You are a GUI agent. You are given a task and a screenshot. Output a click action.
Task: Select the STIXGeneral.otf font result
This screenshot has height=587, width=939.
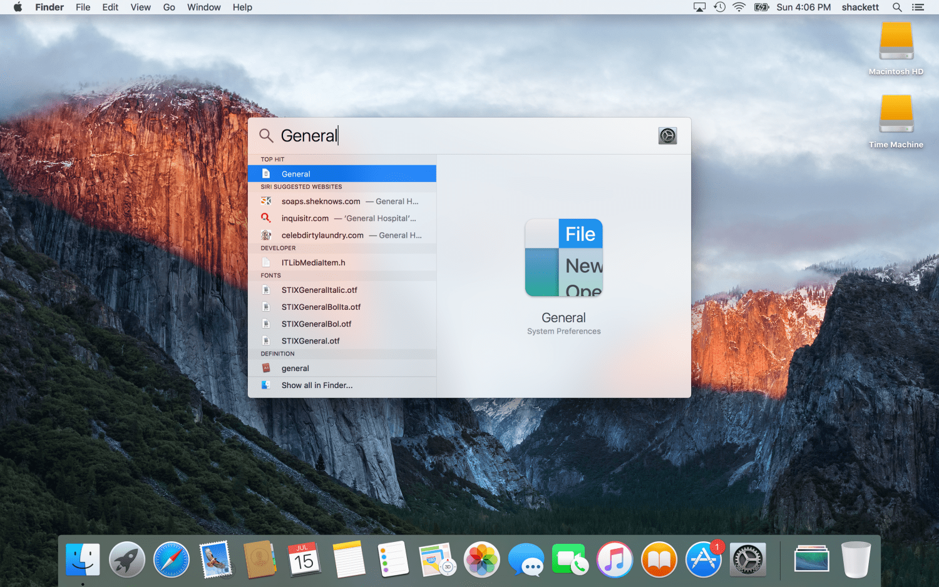(x=342, y=341)
